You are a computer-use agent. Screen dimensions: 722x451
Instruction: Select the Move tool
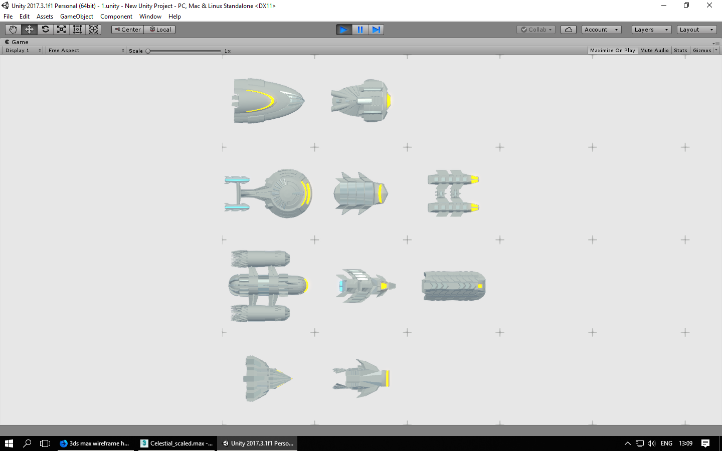tap(29, 30)
